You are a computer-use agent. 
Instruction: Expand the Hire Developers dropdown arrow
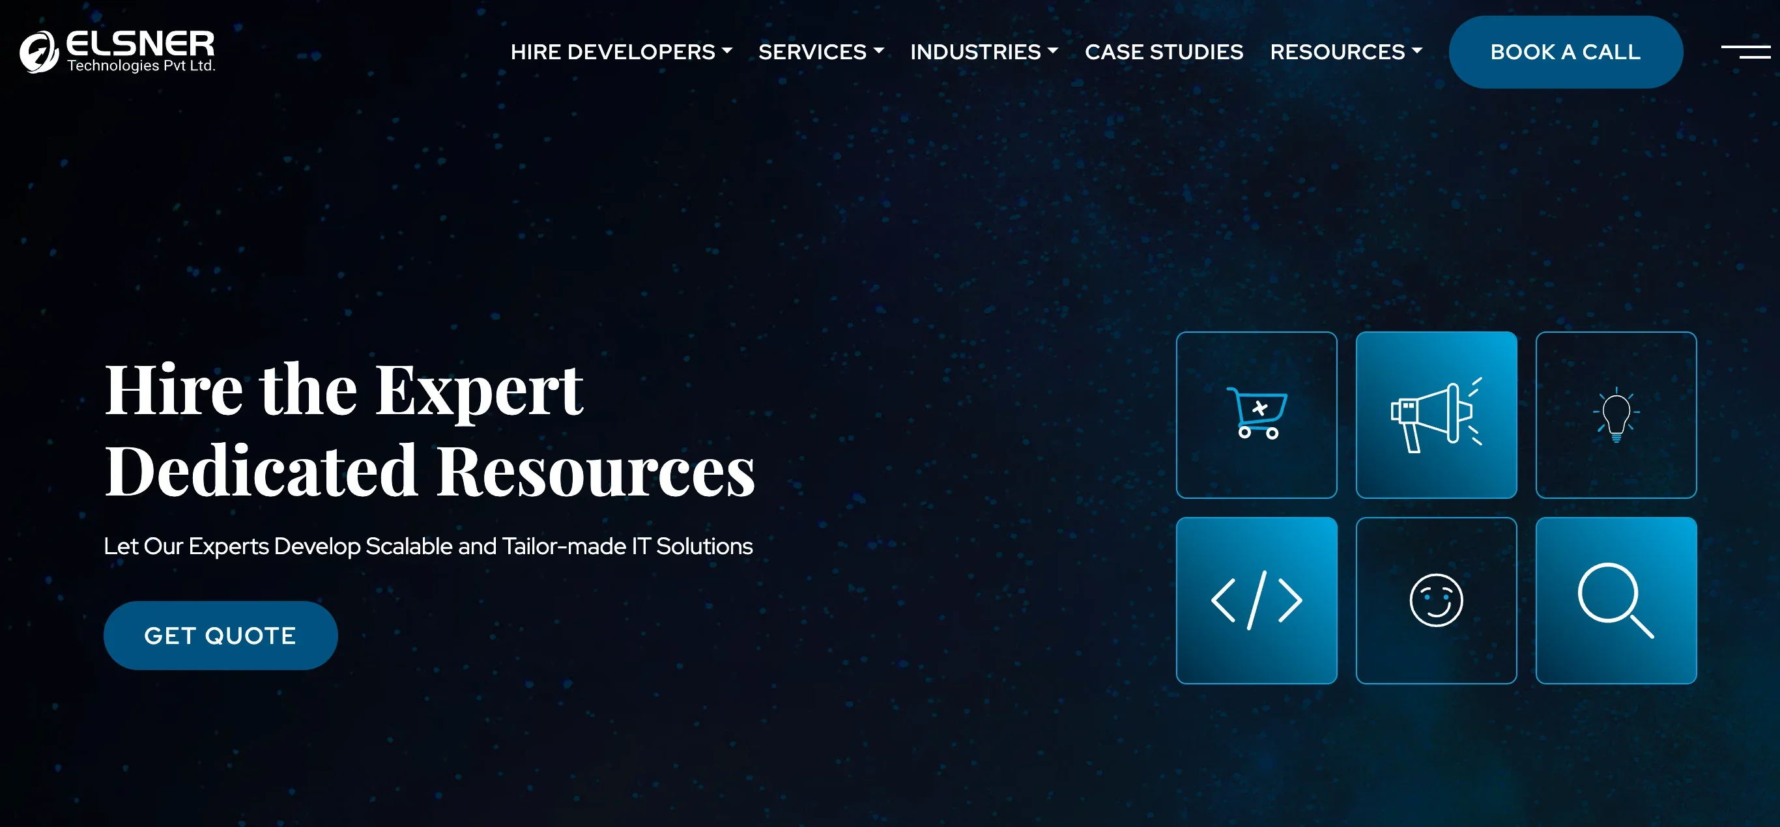pyautogui.click(x=727, y=51)
